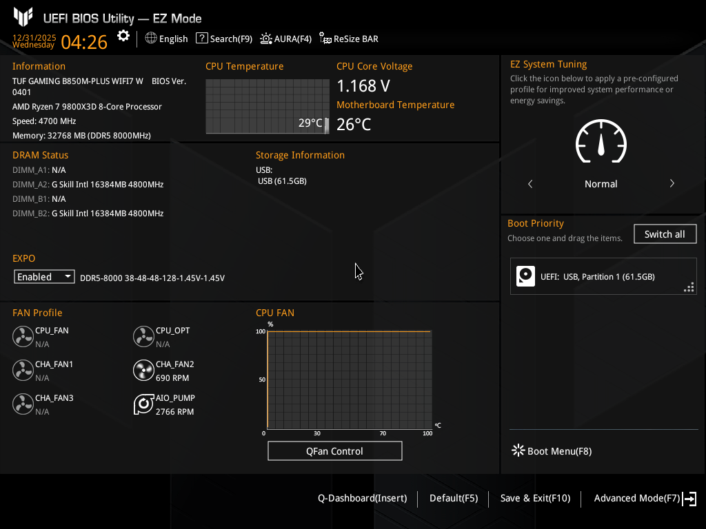Select the AIO_PUMP pump icon

pos(143,404)
